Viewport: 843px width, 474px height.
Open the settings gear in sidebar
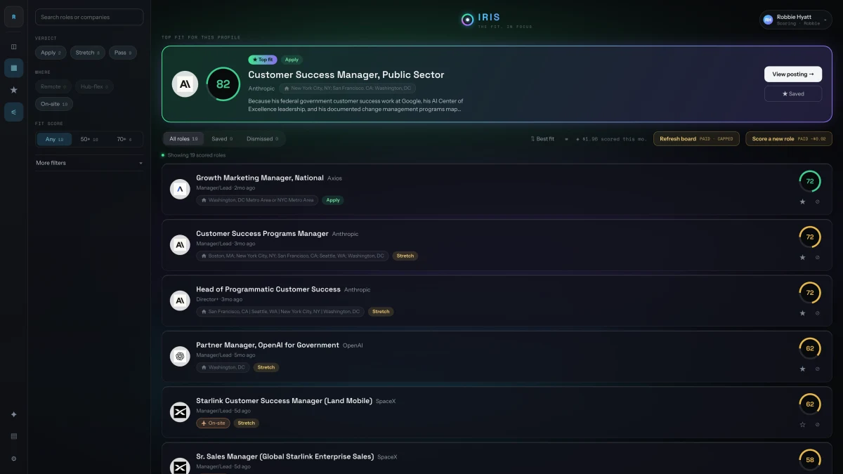(13, 459)
